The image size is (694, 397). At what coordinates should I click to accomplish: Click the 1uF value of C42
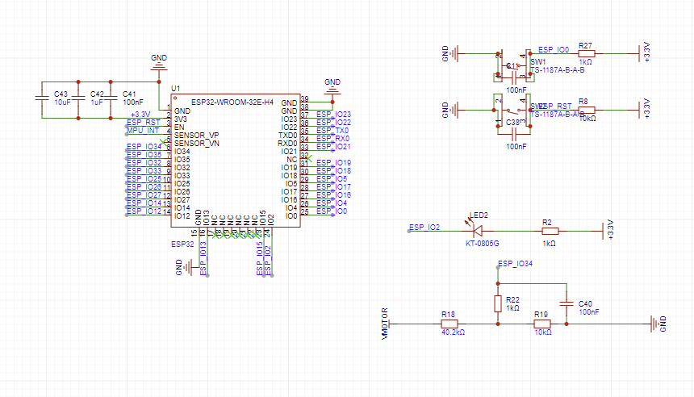point(97,102)
